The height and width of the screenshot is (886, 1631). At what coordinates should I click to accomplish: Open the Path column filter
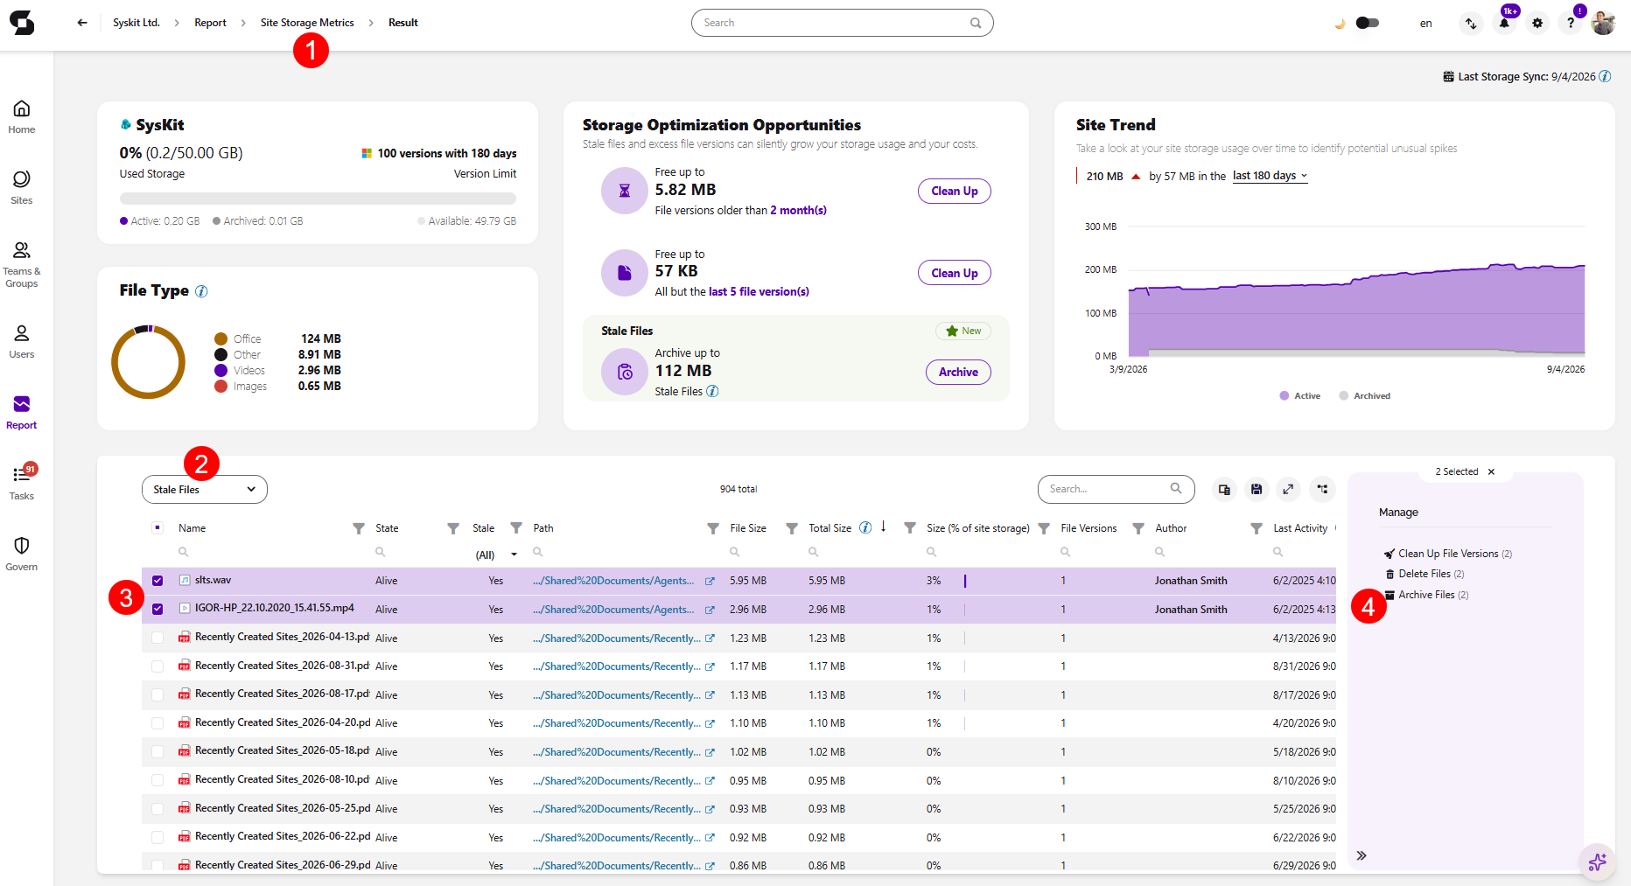point(713,528)
